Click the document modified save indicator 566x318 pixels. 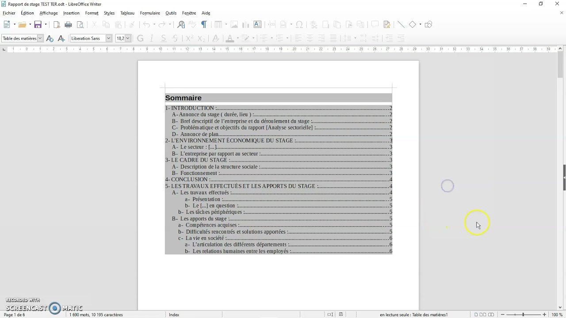point(341,314)
